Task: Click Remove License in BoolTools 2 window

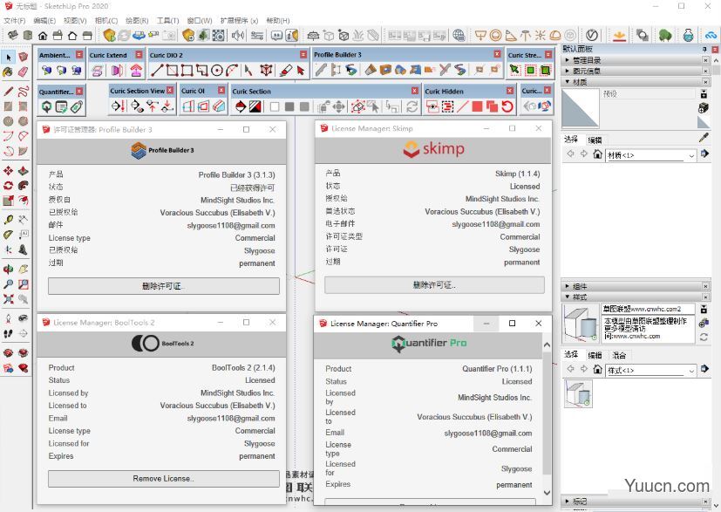Action: click(163, 478)
